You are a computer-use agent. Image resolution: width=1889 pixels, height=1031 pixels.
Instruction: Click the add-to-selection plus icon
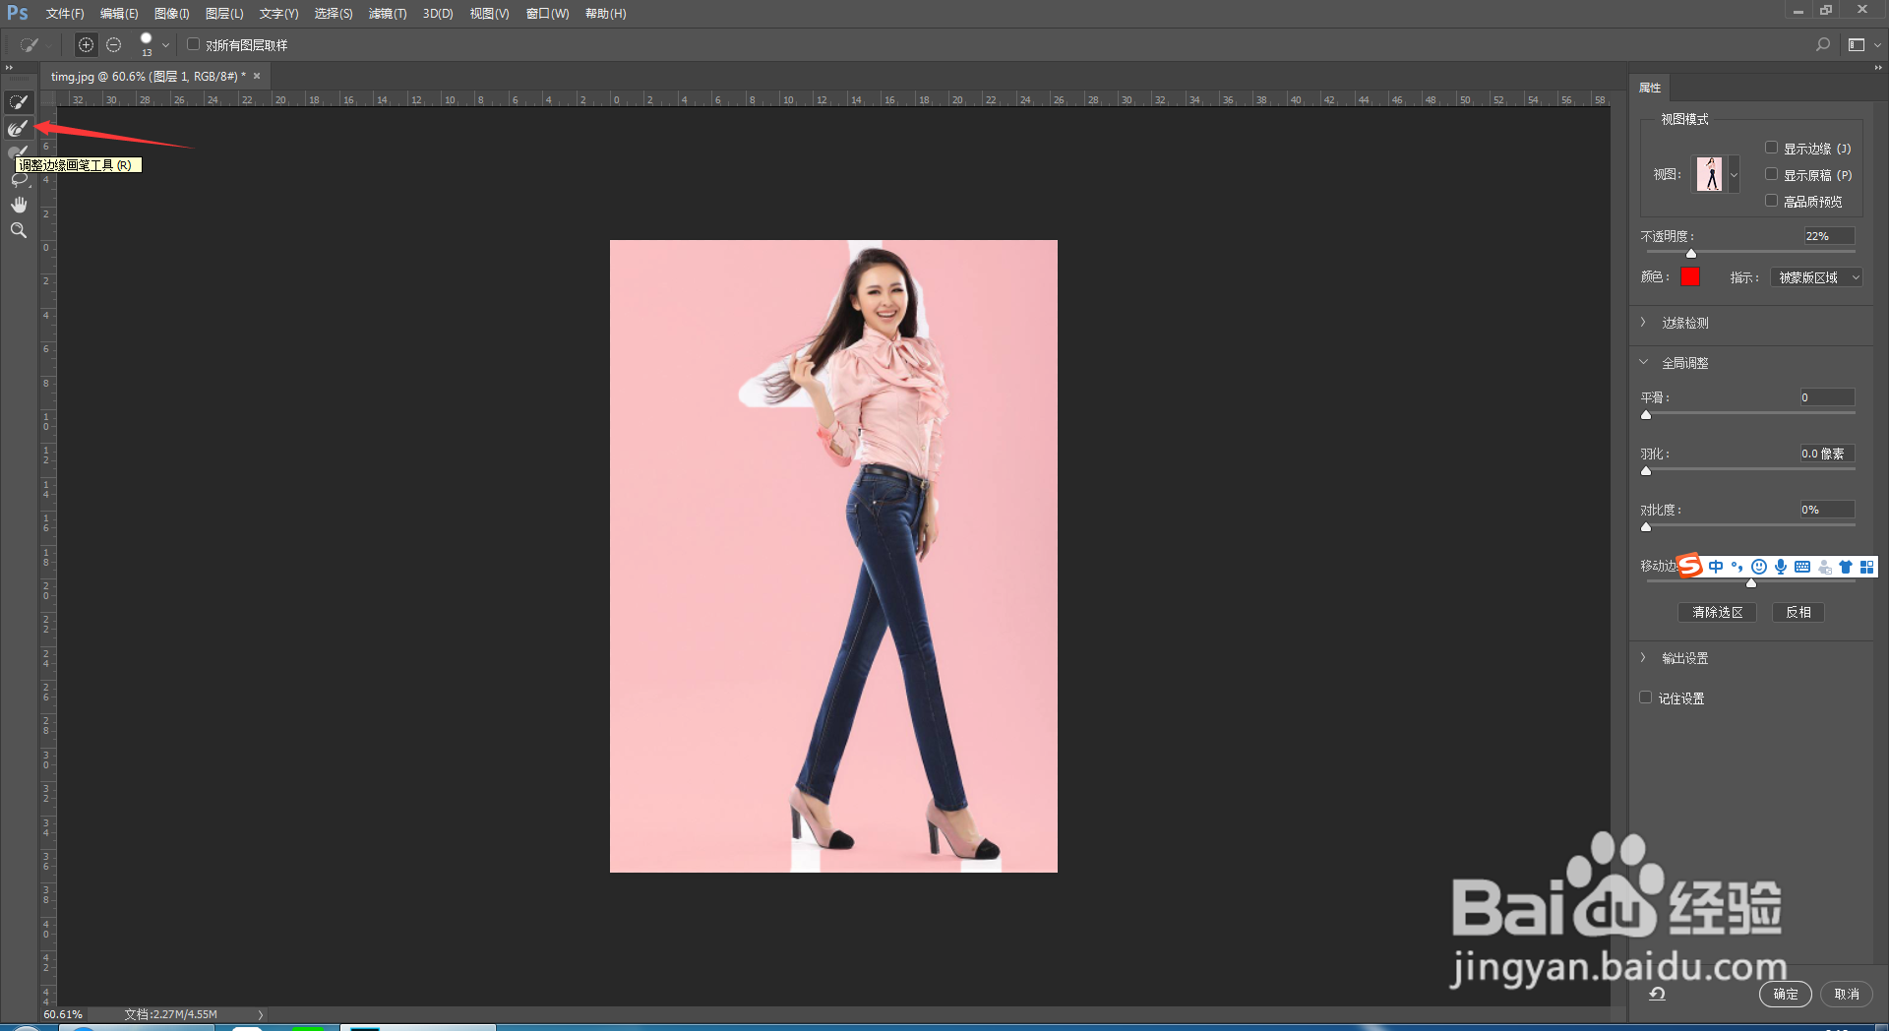(87, 45)
